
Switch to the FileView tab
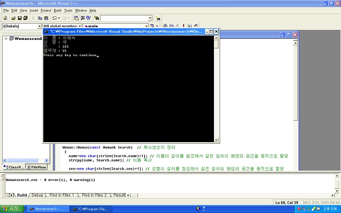(37, 167)
